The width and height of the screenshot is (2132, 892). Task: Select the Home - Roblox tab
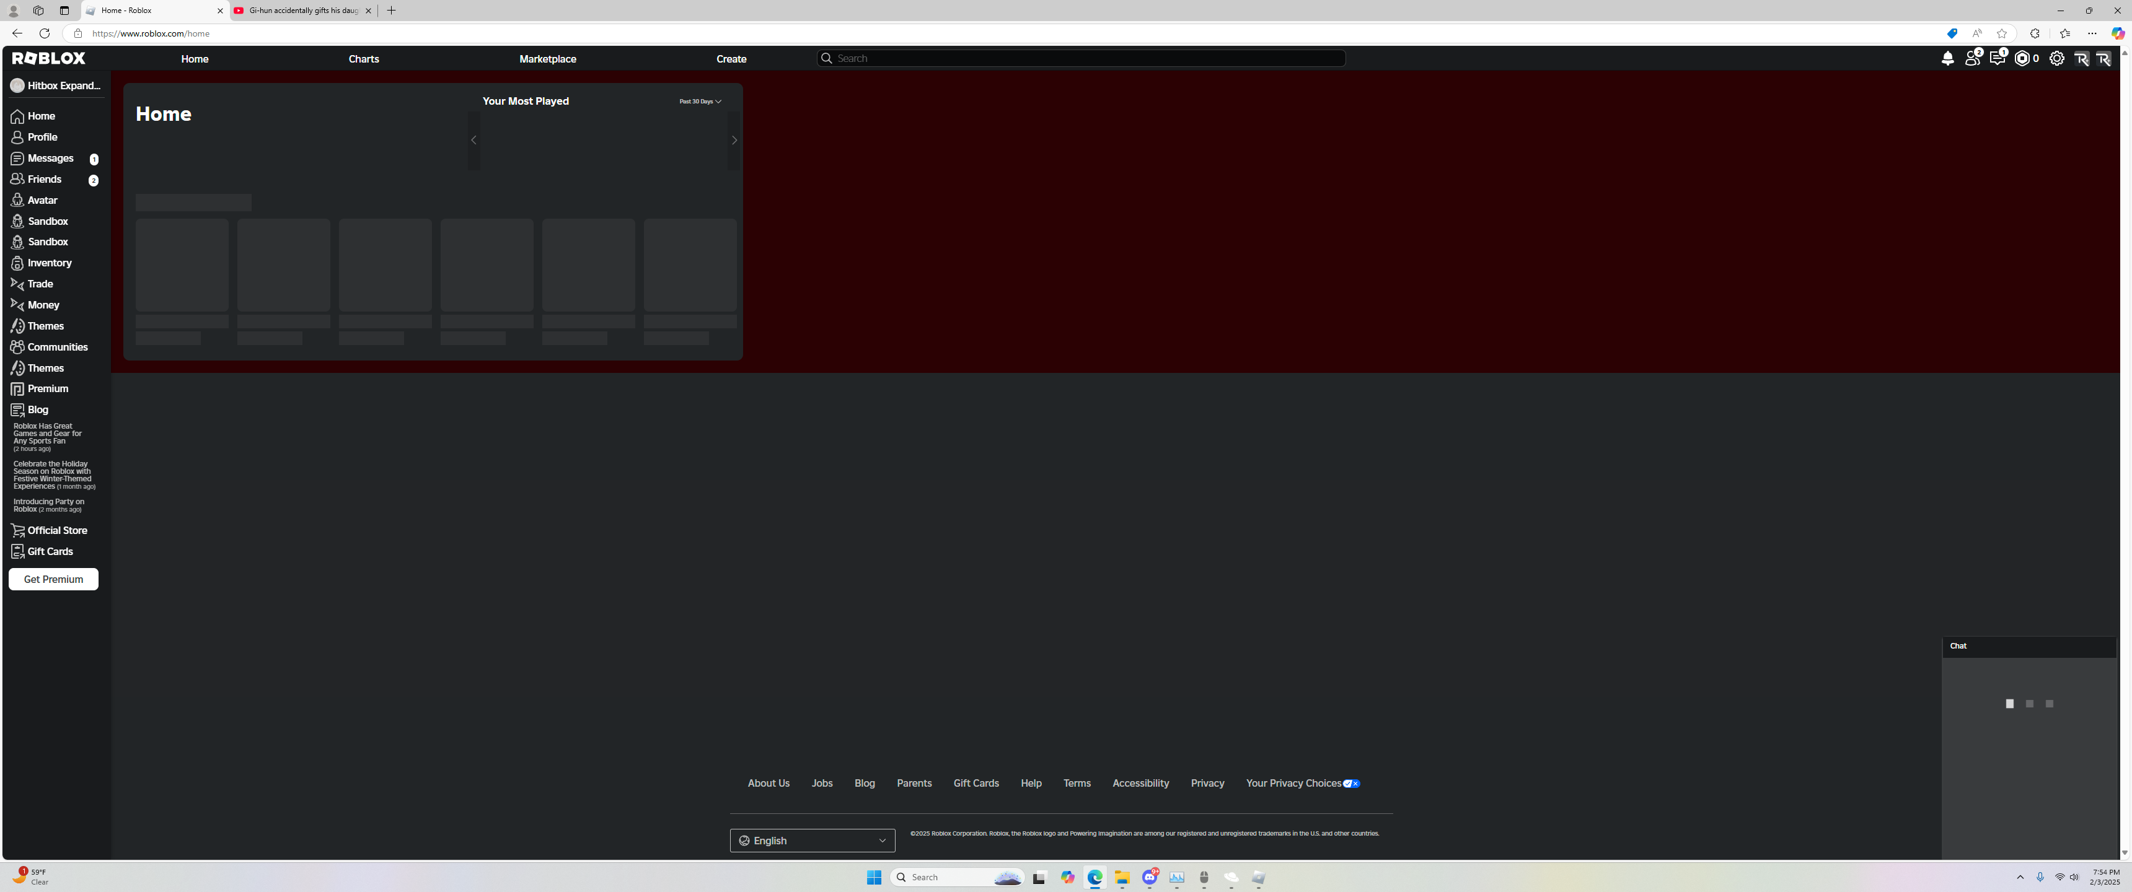[155, 11]
